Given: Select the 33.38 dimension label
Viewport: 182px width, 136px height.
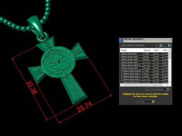Looking at the screenshot, I should pyautogui.click(x=31, y=87).
